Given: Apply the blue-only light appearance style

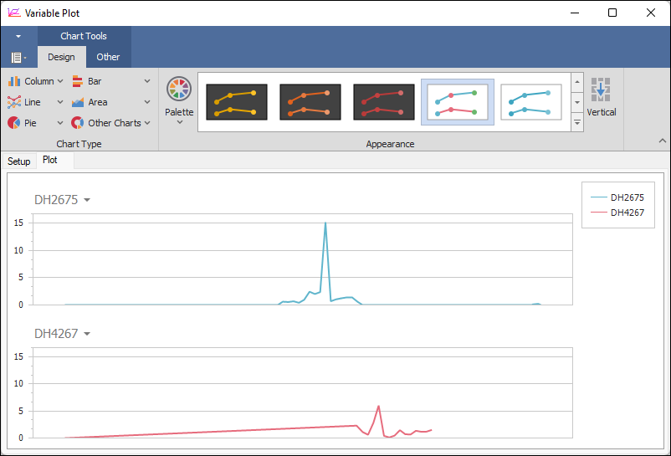Looking at the screenshot, I should [530, 102].
